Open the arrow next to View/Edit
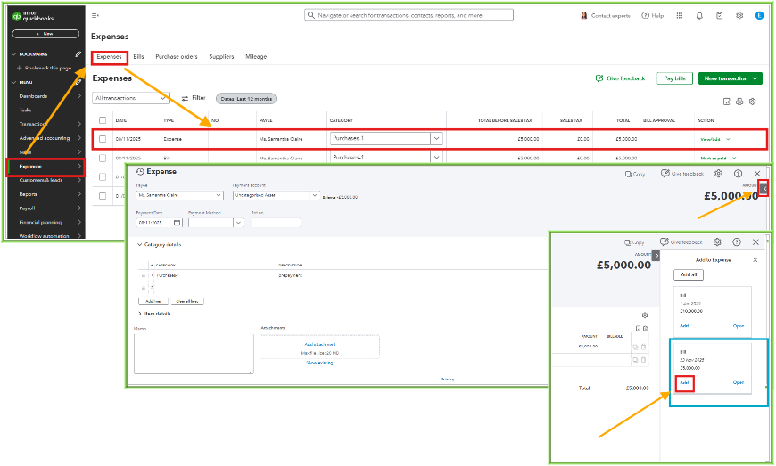 point(728,139)
